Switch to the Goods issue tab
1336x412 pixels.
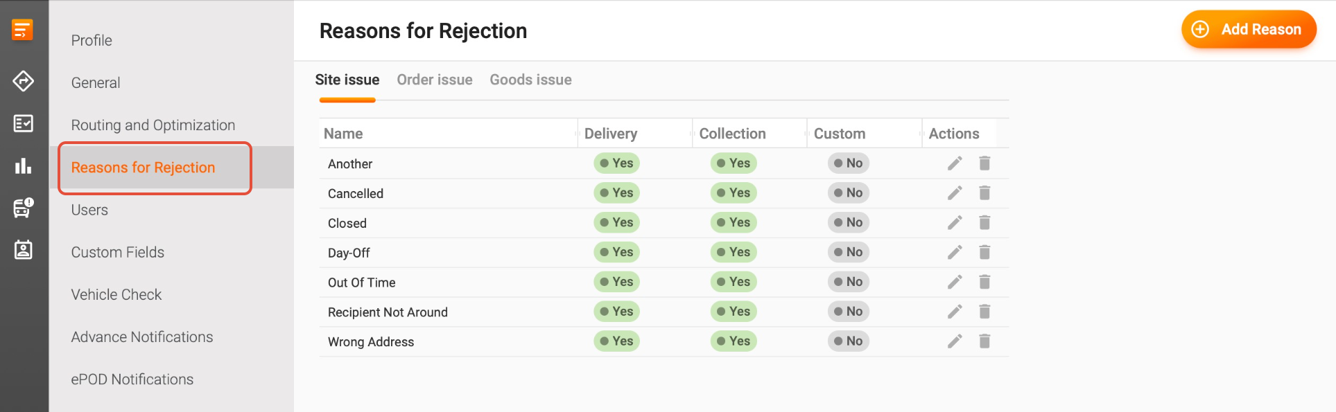pyautogui.click(x=530, y=80)
